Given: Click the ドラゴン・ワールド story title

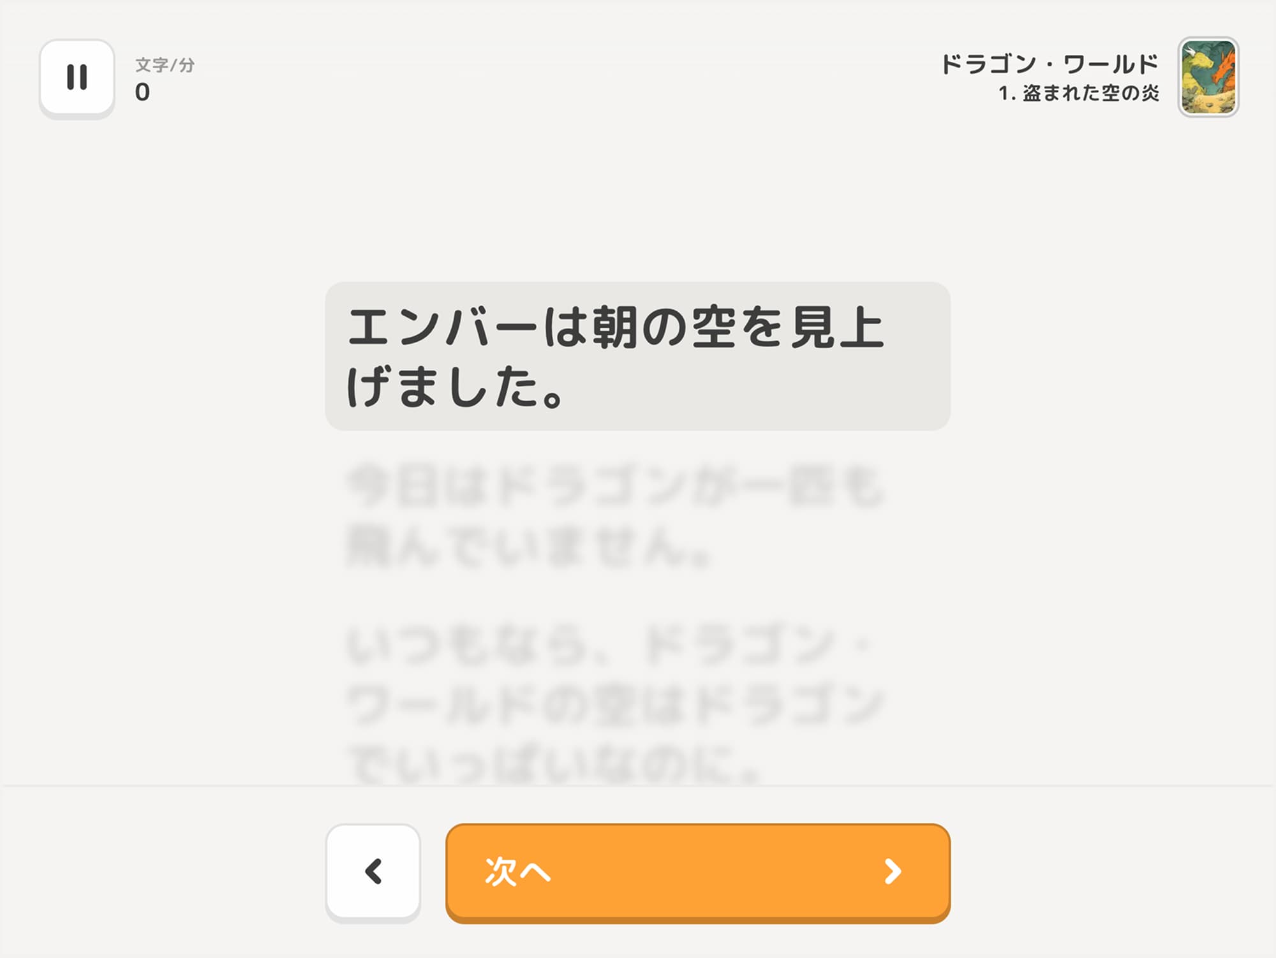Looking at the screenshot, I should [x=1050, y=64].
